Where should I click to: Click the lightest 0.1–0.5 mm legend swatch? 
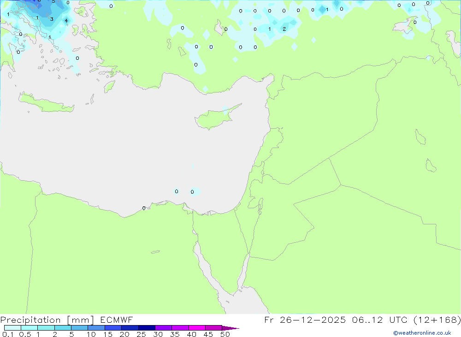(x=12, y=328)
